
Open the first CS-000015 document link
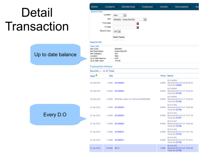coord(119,132)
